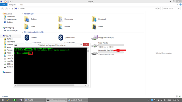Open the Downloads folder in Folders section
The width and height of the screenshot is (182, 102).
[x=94, y=19]
